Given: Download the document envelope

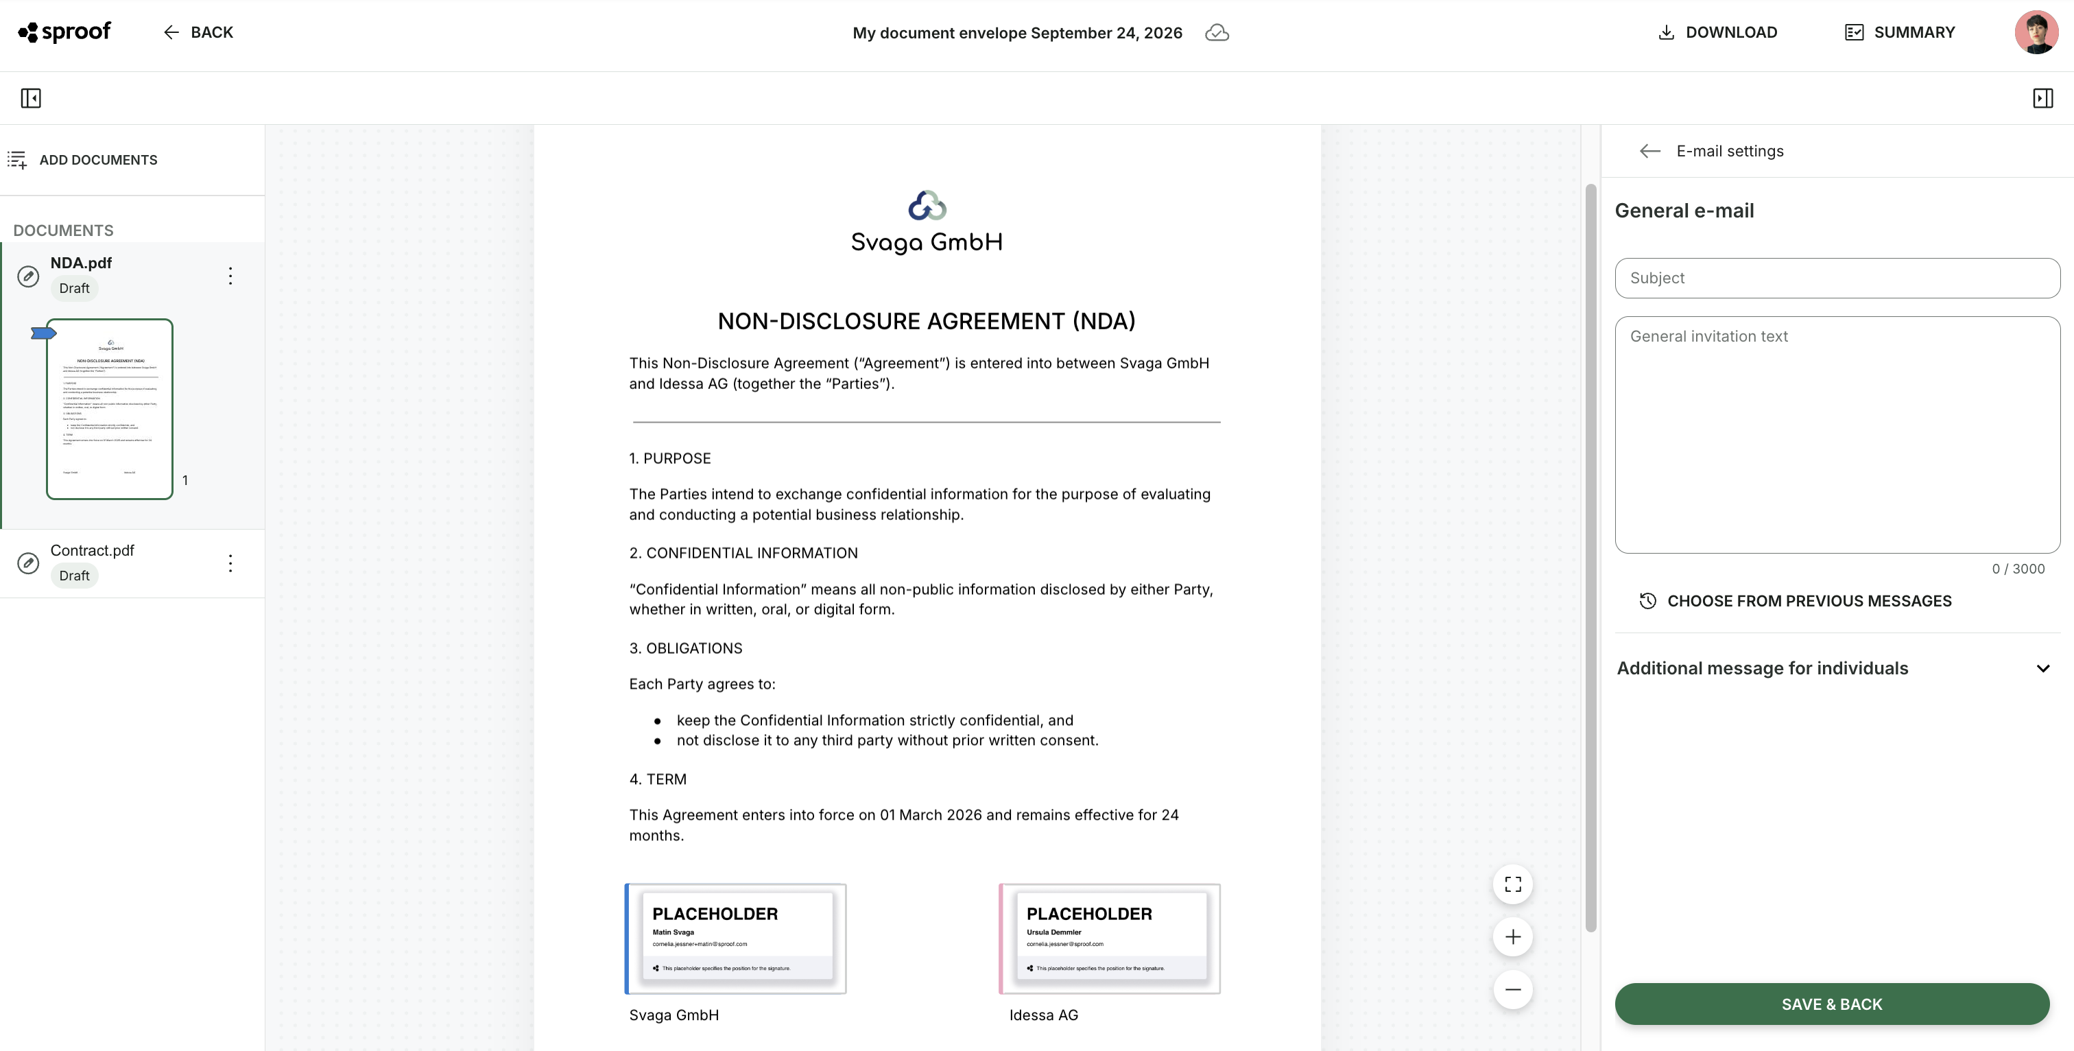Looking at the screenshot, I should 1717,32.
